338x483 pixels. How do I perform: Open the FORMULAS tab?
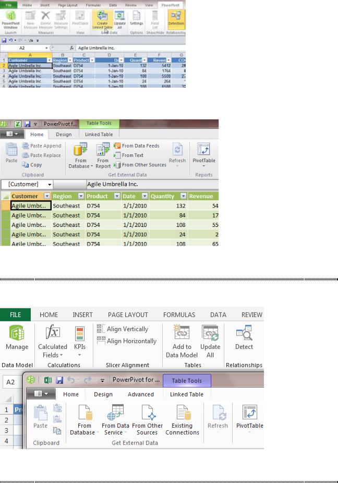[179, 315]
